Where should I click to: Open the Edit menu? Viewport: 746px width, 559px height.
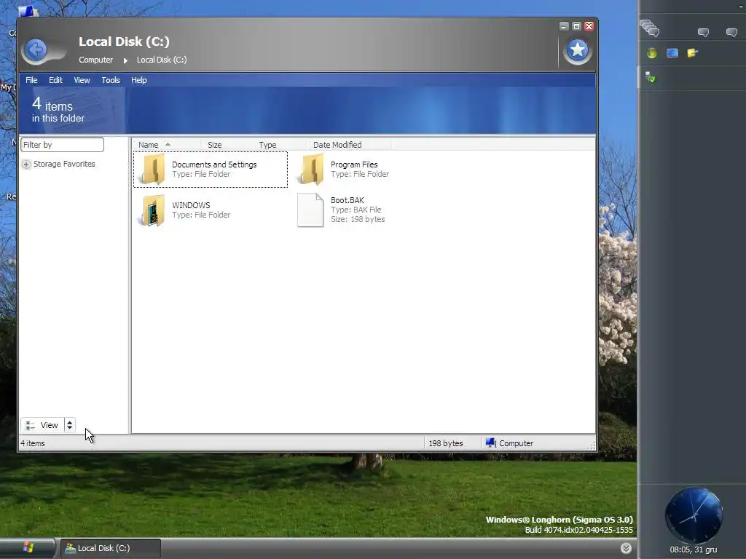pyautogui.click(x=55, y=80)
